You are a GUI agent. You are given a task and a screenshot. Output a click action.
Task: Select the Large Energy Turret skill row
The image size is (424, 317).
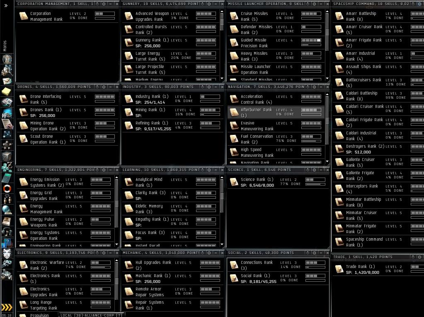pos(171,56)
